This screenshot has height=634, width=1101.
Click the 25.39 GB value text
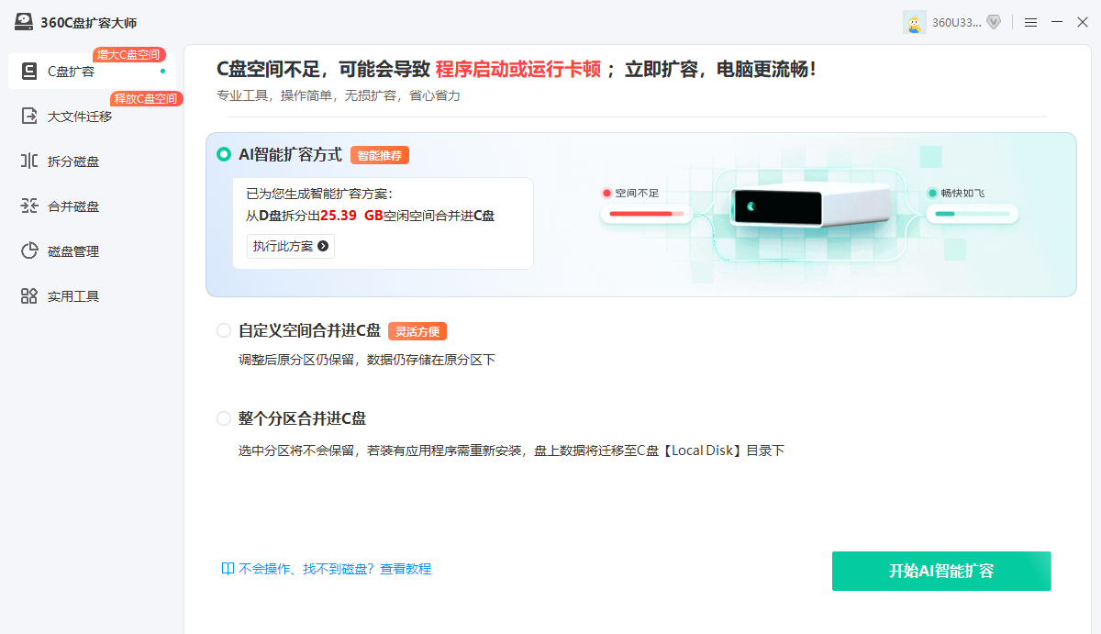tap(351, 216)
